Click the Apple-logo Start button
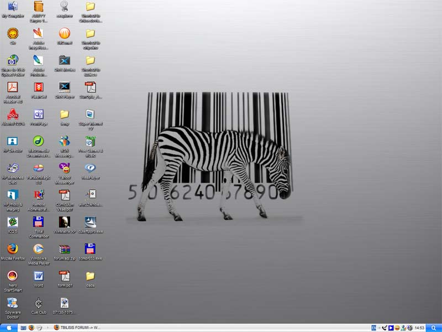Image resolution: width=442 pixels, height=332 pixels. pyautogui.click(x=9, y=328)
